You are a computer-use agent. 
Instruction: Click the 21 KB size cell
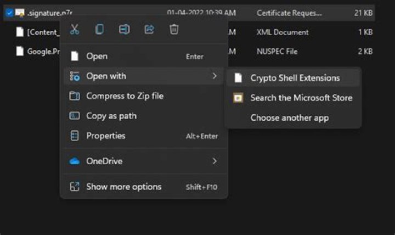(363, 13)
